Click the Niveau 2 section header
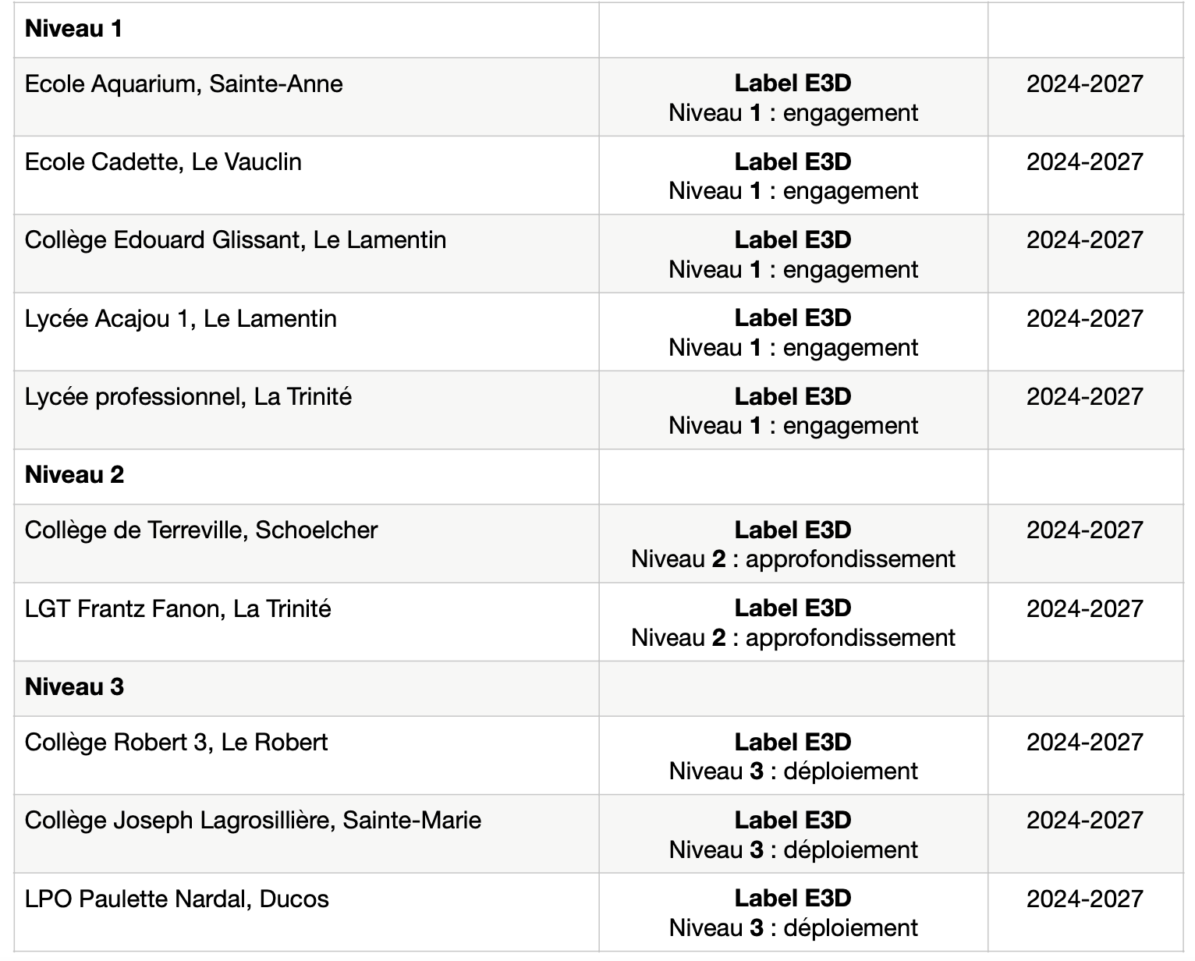Screen dimensions: 1195x961 [x=74, y=475]
